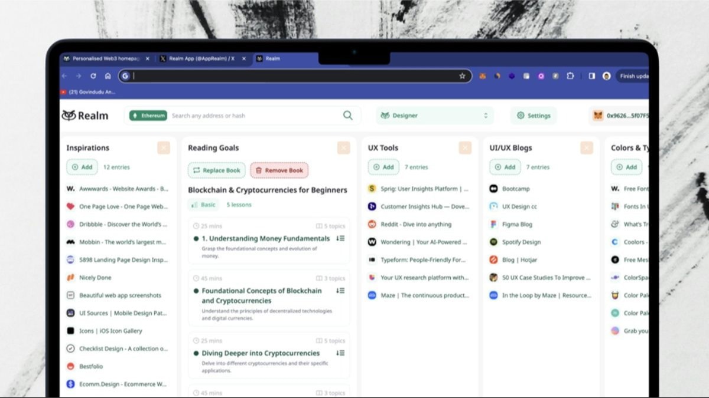The height and width of the screenshot is (398, 709).
Task: Bookmark page using star icon
Action: pos(462,76)
